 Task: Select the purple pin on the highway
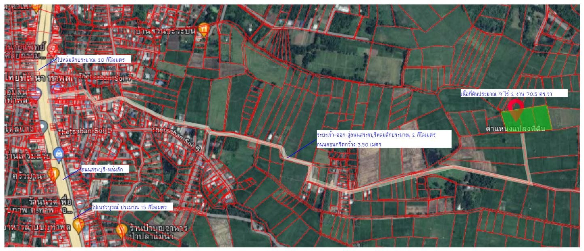click(35, 94)
